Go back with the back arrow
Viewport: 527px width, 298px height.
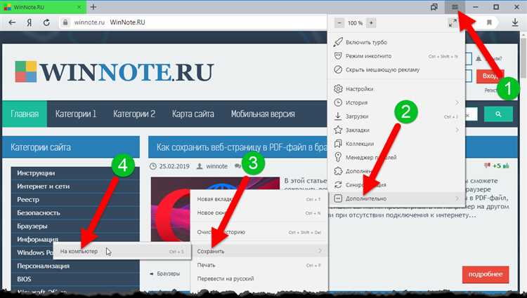12,22
